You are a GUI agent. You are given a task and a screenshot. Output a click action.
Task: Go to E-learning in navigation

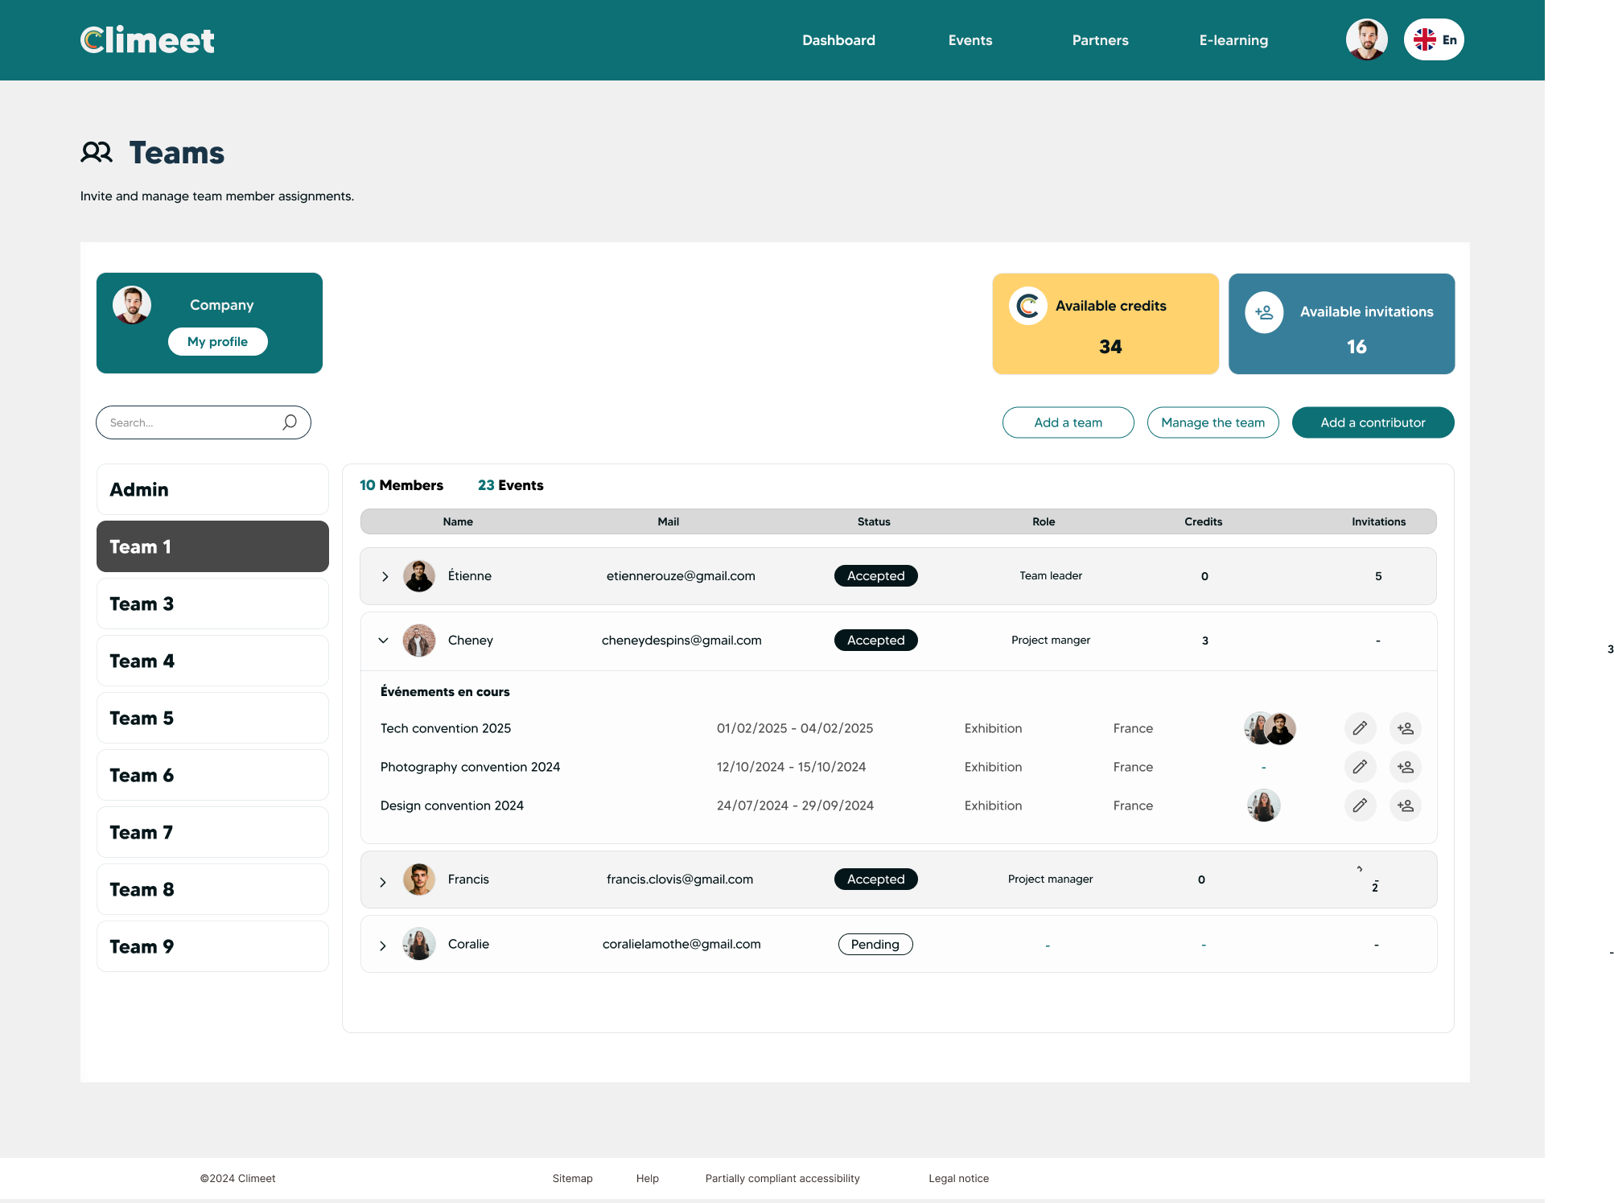[x=1233, y=40]
